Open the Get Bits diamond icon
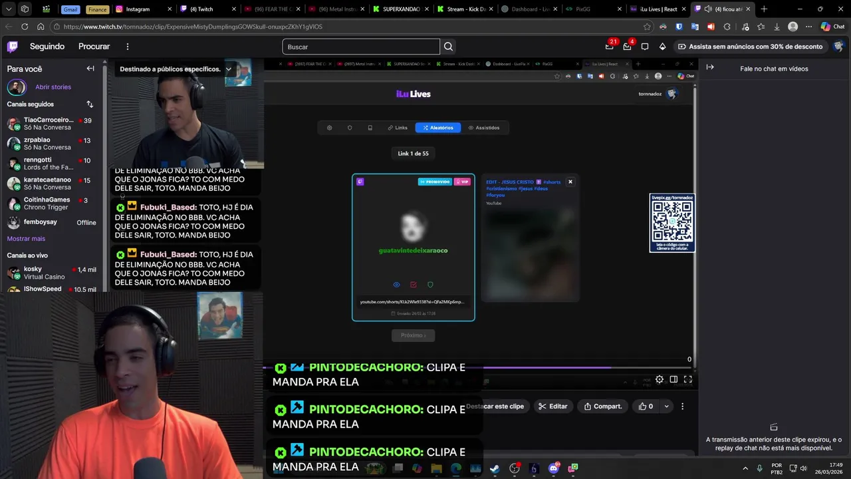This screenshot has height=479, width=851. [662, 47]
